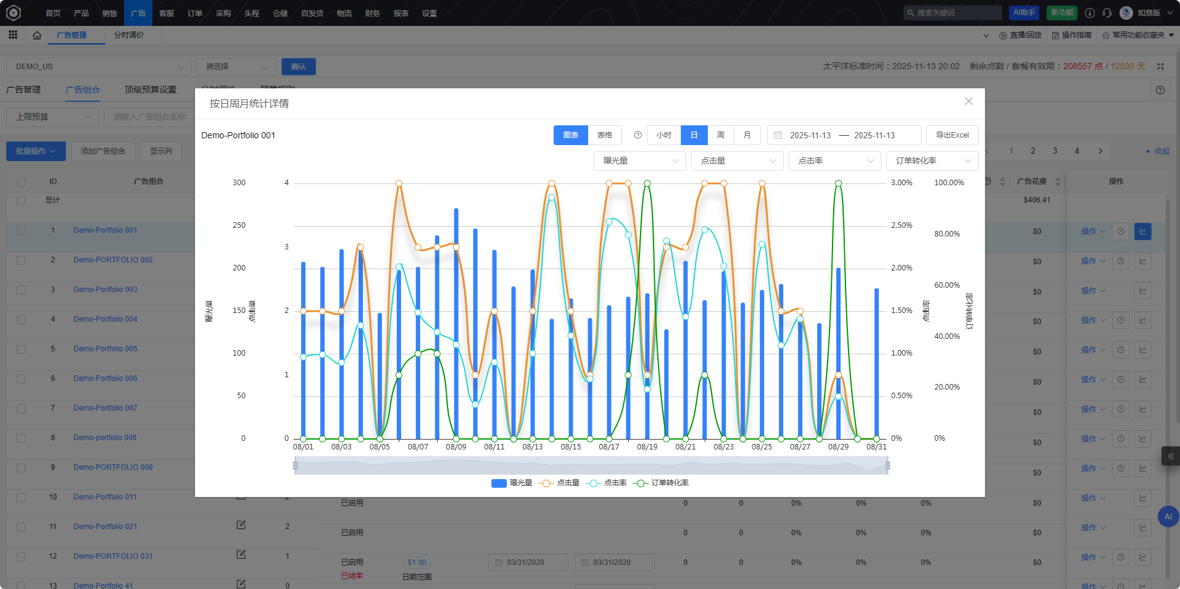
Task: Click the edit icon for Demo-Portfolio 021
Action: click(x=241, y=525)
